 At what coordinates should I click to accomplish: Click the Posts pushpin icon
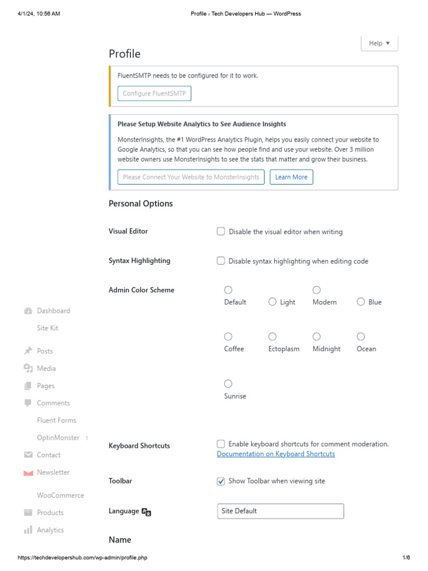(28, 351)
